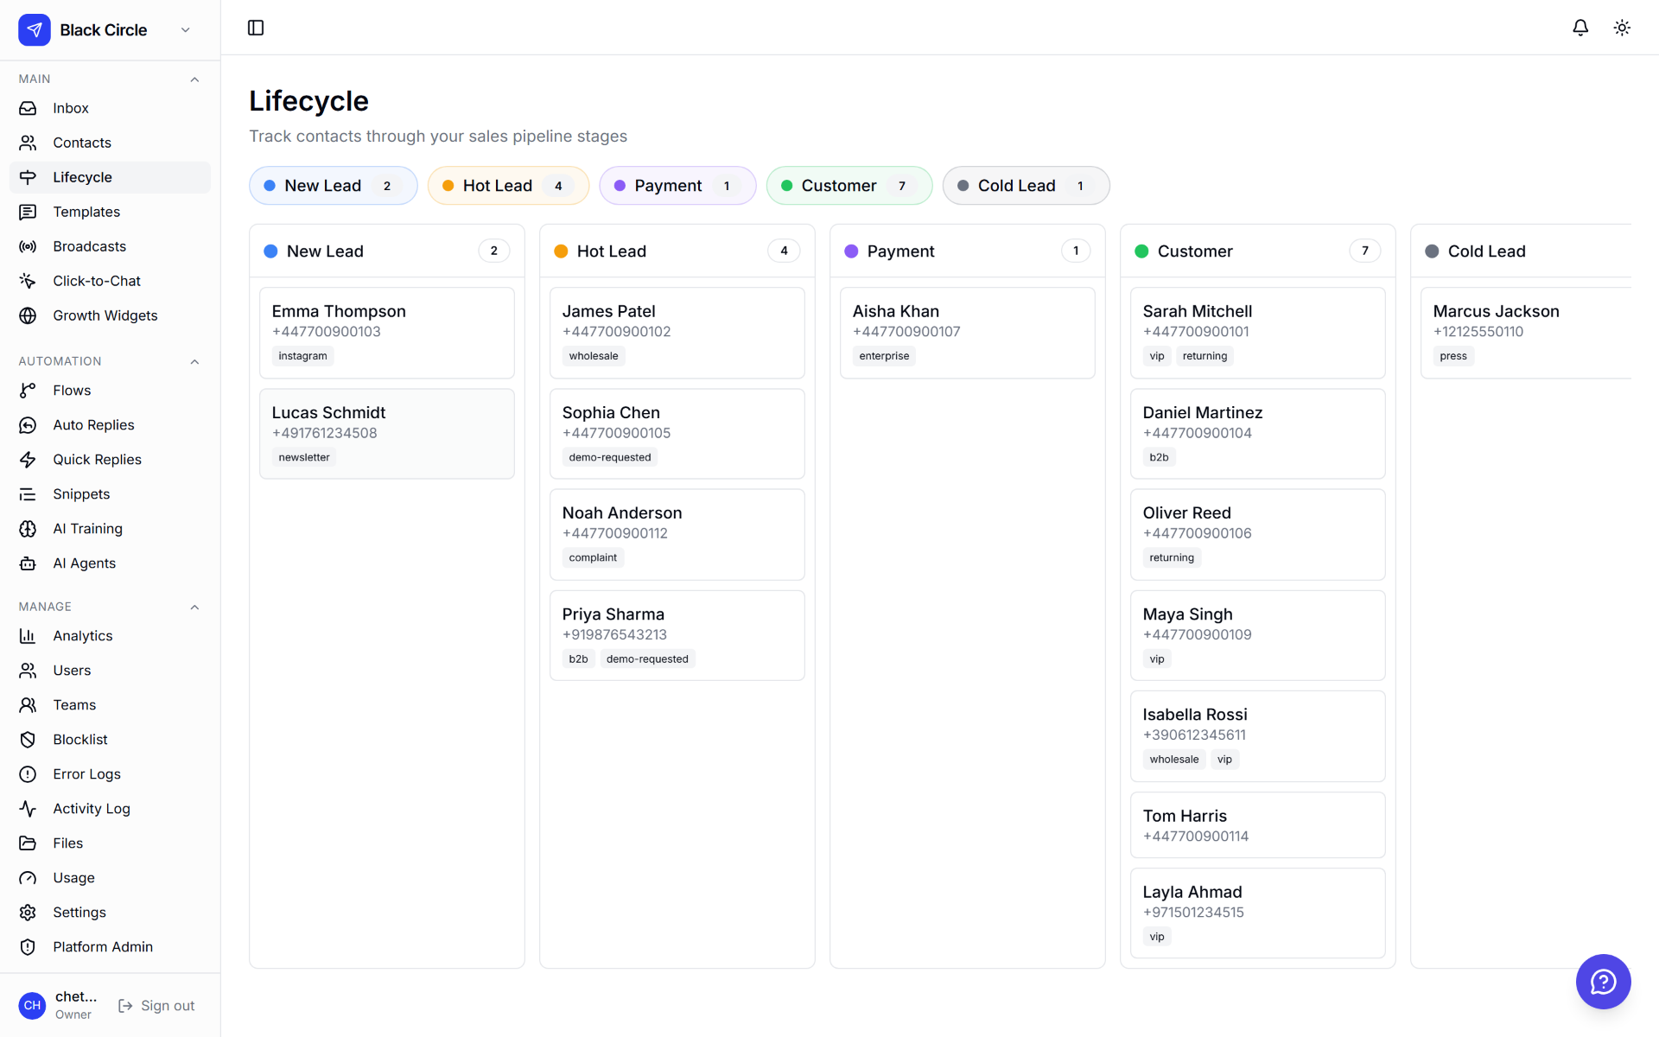Collapse the MANAGE sidebar section
The width and height of the screenshot is (1659, 1037).
tap(194, 607)
